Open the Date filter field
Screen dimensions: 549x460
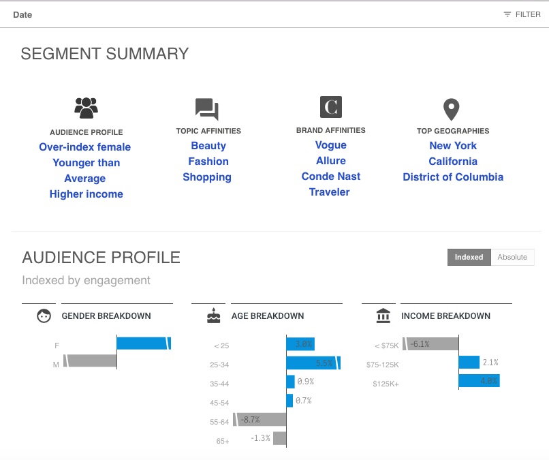point(22,14)
